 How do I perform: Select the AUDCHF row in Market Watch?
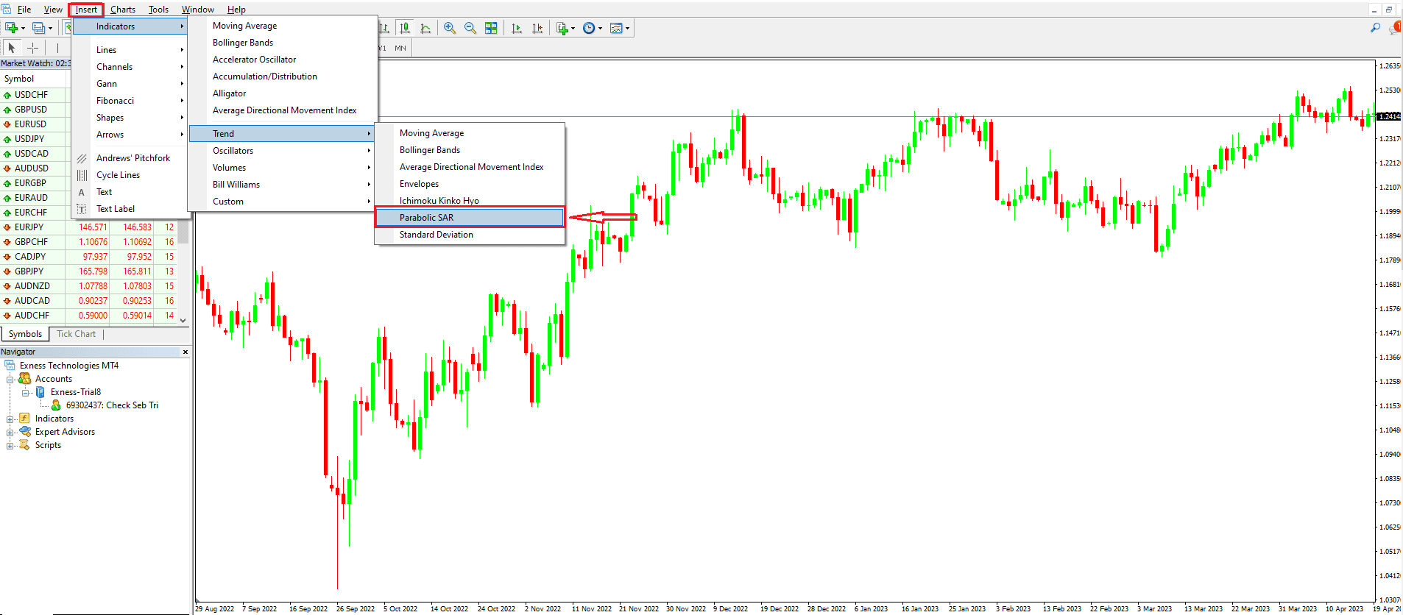88,316
